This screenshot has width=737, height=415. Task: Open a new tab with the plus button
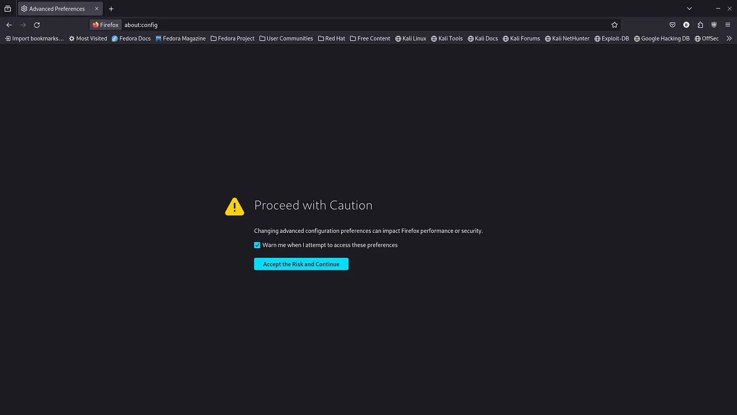click(111, 8)
